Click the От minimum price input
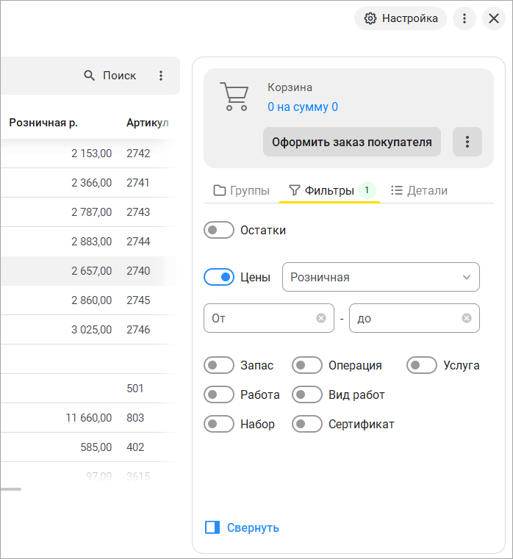 click(x=261, y=318)
